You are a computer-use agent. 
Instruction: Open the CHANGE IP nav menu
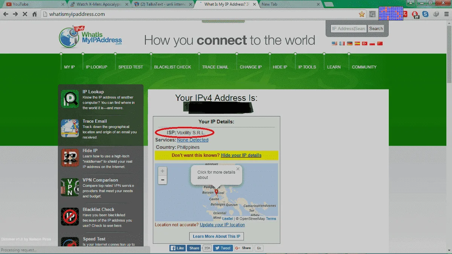pyautogui.click(x=251, y=67)
